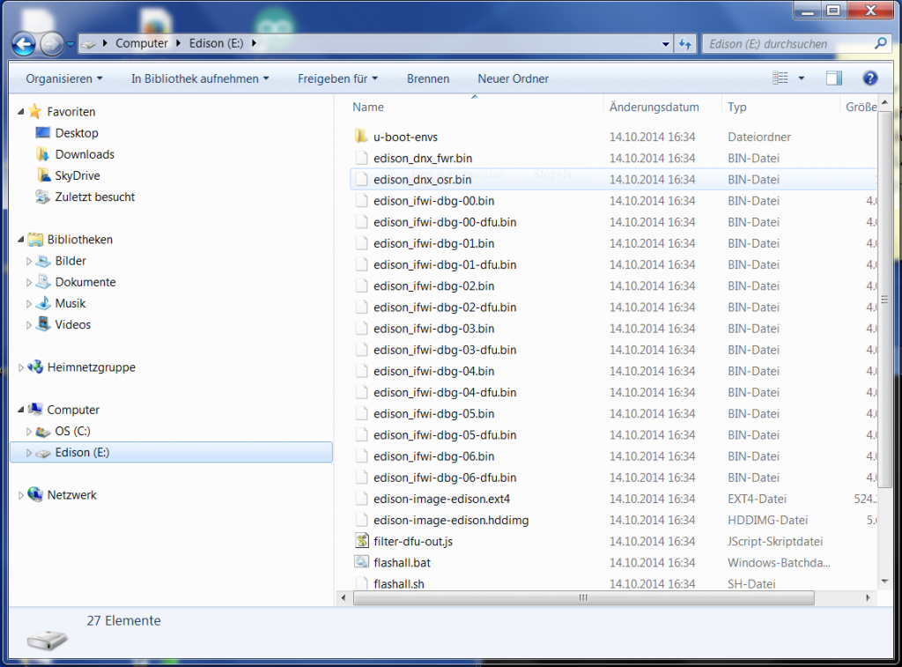The height and width of the screenshot is (667, 902).
Task: Select Edison (E:) in the navigation tree
Action: click(x=172, y=452)
